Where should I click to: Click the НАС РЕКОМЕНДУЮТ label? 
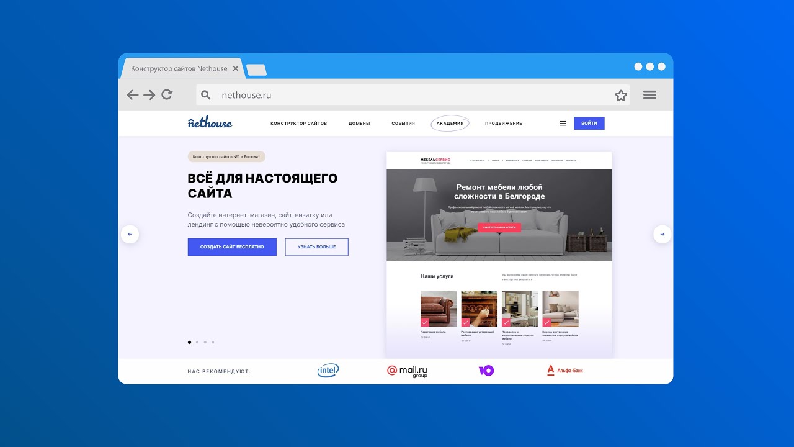tap(219, 371)
